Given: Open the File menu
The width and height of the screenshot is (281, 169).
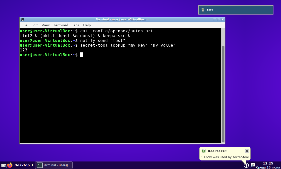Looking at the screenshot, I should point(24,25).
